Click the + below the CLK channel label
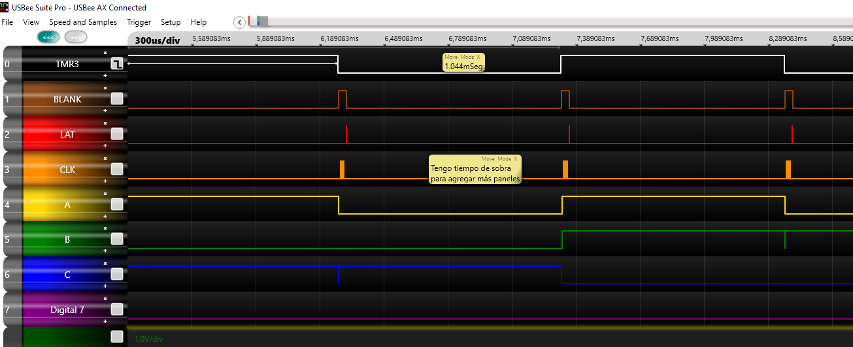 click(x=105, y=181)
